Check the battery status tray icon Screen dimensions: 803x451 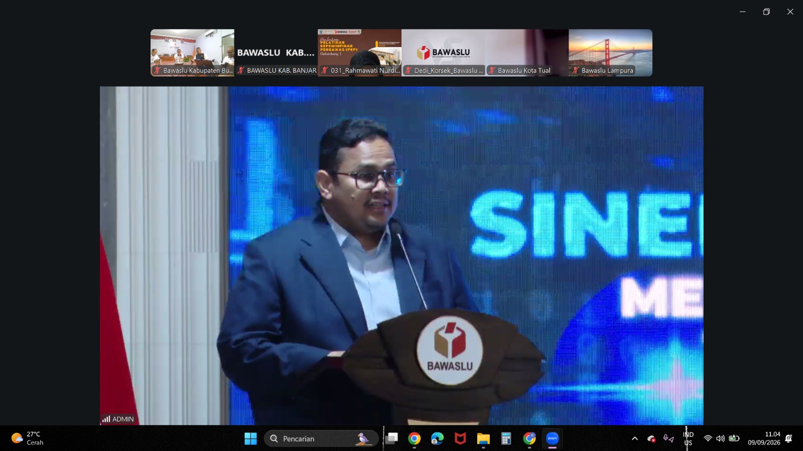tap(734, 438)
